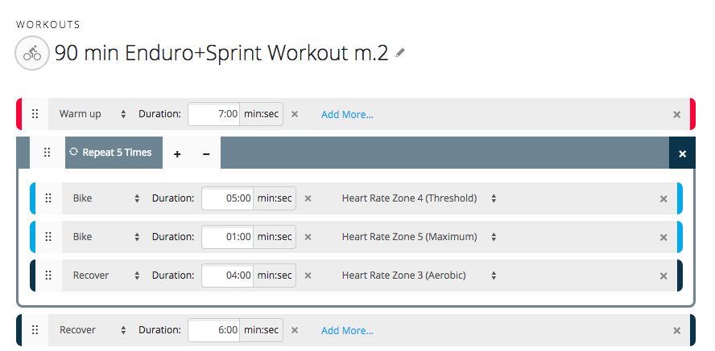Remove the Warm up step with right X
Image resolution: width=715 pixels, height=351 pixels.
(676, 114)
